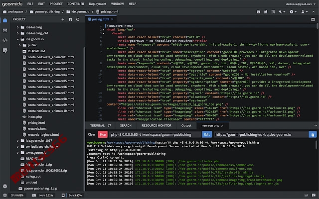
Task: Open nohup.out file
Action: click(x=33, y=177)
